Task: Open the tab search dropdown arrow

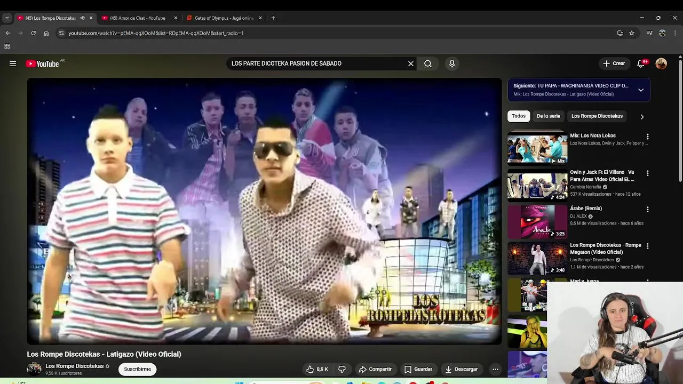Action: pyautogui.click(x=7, y=18)
